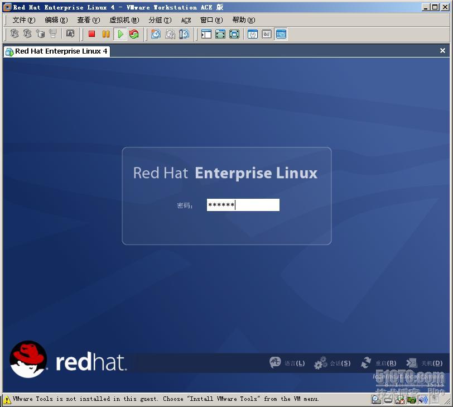Click the appliance view toolbar icon

267,34
